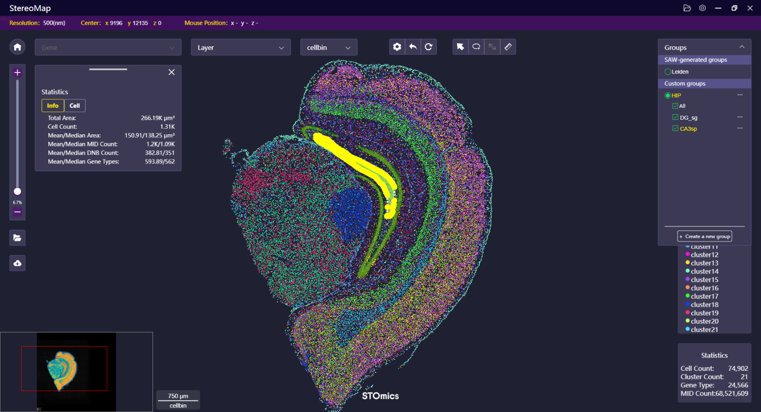This screenshot has height=412, width=761.
Task: Select the ruler measurement tool
Action: point(508,47)
